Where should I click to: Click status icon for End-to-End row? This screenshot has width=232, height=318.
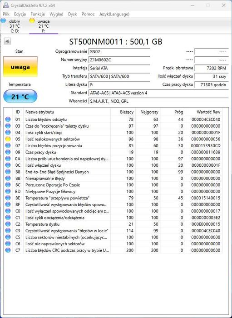tap(8, 172)
